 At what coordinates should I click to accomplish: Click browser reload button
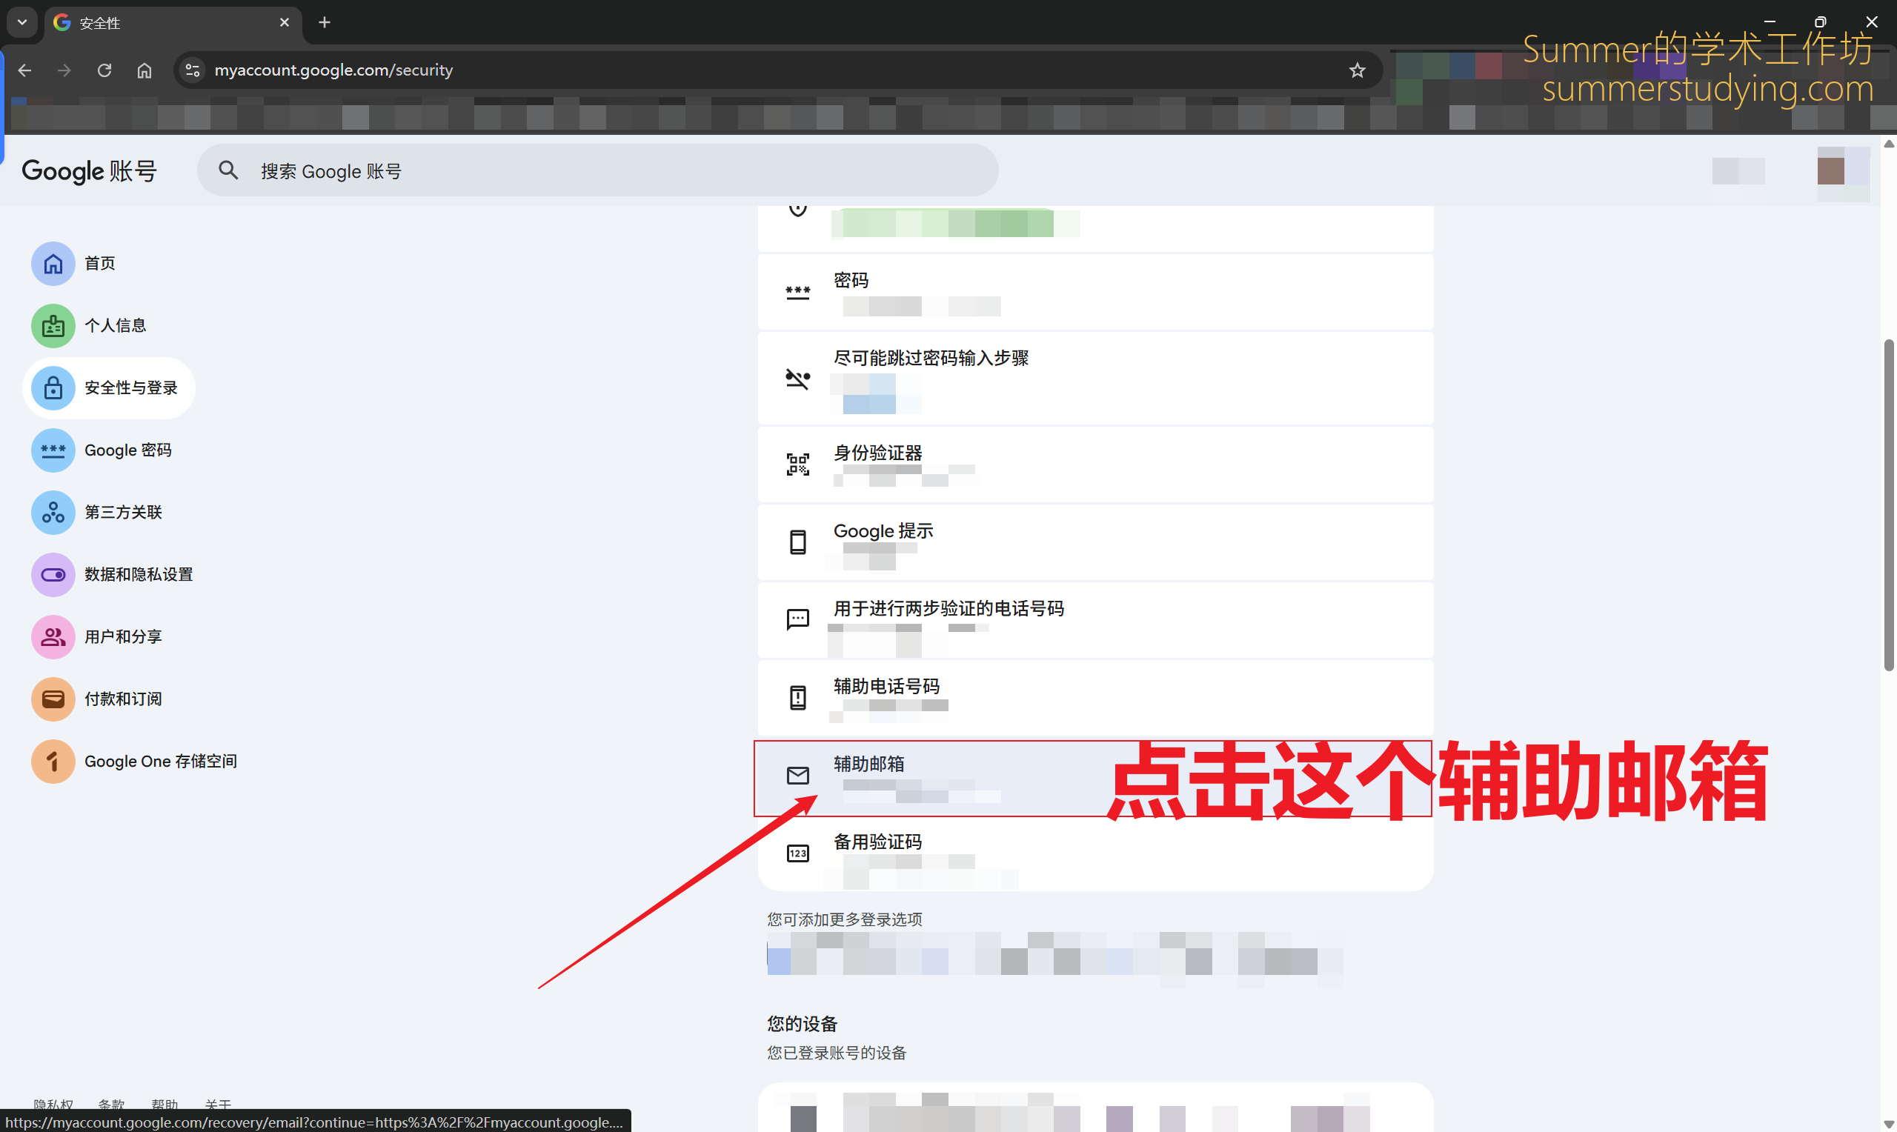pos(104,70)
